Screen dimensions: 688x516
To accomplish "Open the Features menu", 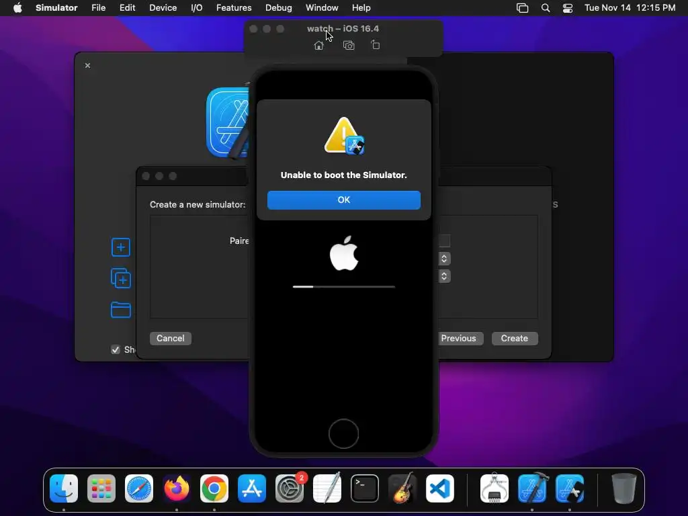I will click(234, 8).
